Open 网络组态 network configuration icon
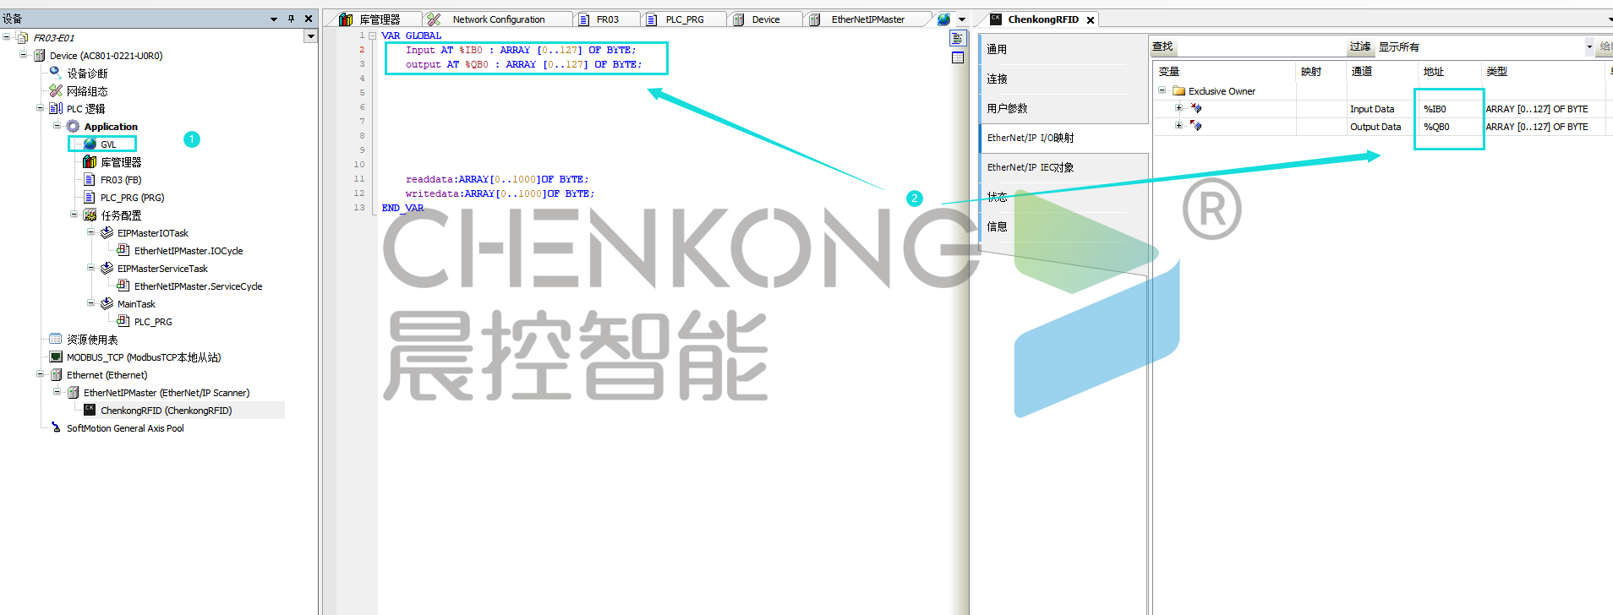Image resolution: width=1613 pixels, height=615 pixels. coord(56,90)
